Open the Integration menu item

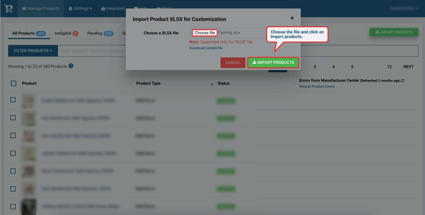pyautogui.click(x=113, y=9)
